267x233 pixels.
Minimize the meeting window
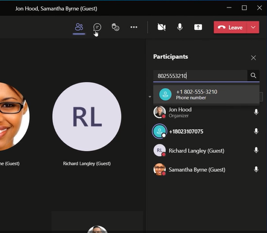229,8
